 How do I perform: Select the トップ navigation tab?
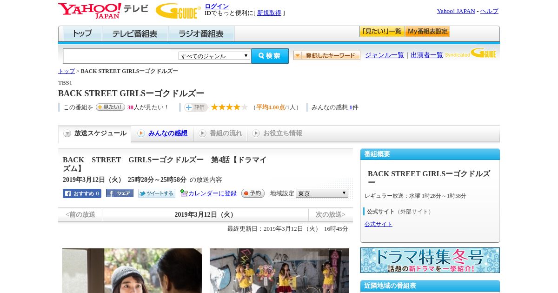82,34
